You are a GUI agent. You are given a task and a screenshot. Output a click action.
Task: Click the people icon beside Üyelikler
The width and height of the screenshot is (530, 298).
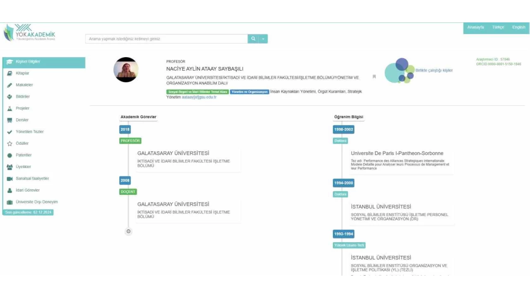click(x=10, y=167)
